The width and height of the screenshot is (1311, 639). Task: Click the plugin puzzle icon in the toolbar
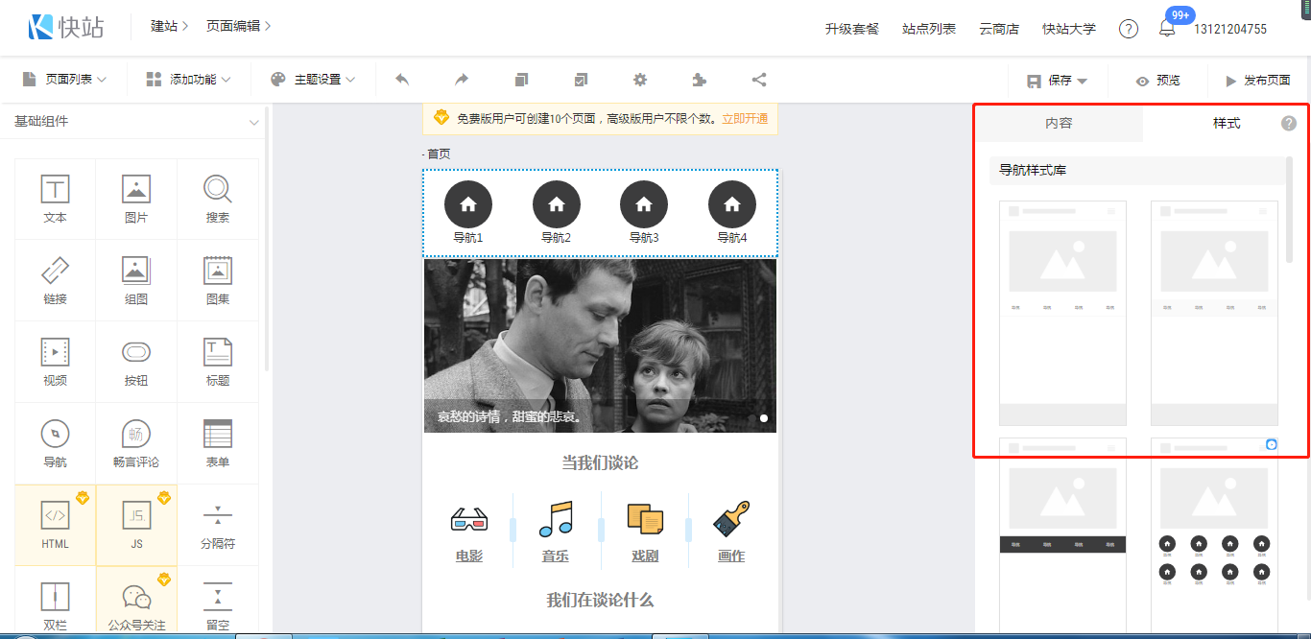699,80
